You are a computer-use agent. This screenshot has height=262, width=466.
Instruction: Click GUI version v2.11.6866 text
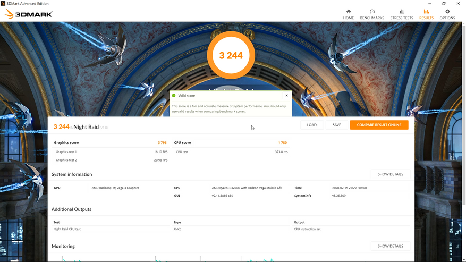[x=222, y=196]
